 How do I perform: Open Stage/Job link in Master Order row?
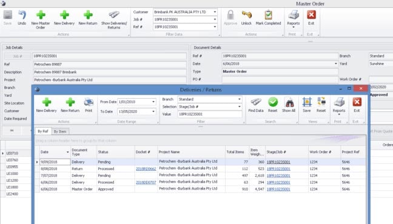coord(278,189)
